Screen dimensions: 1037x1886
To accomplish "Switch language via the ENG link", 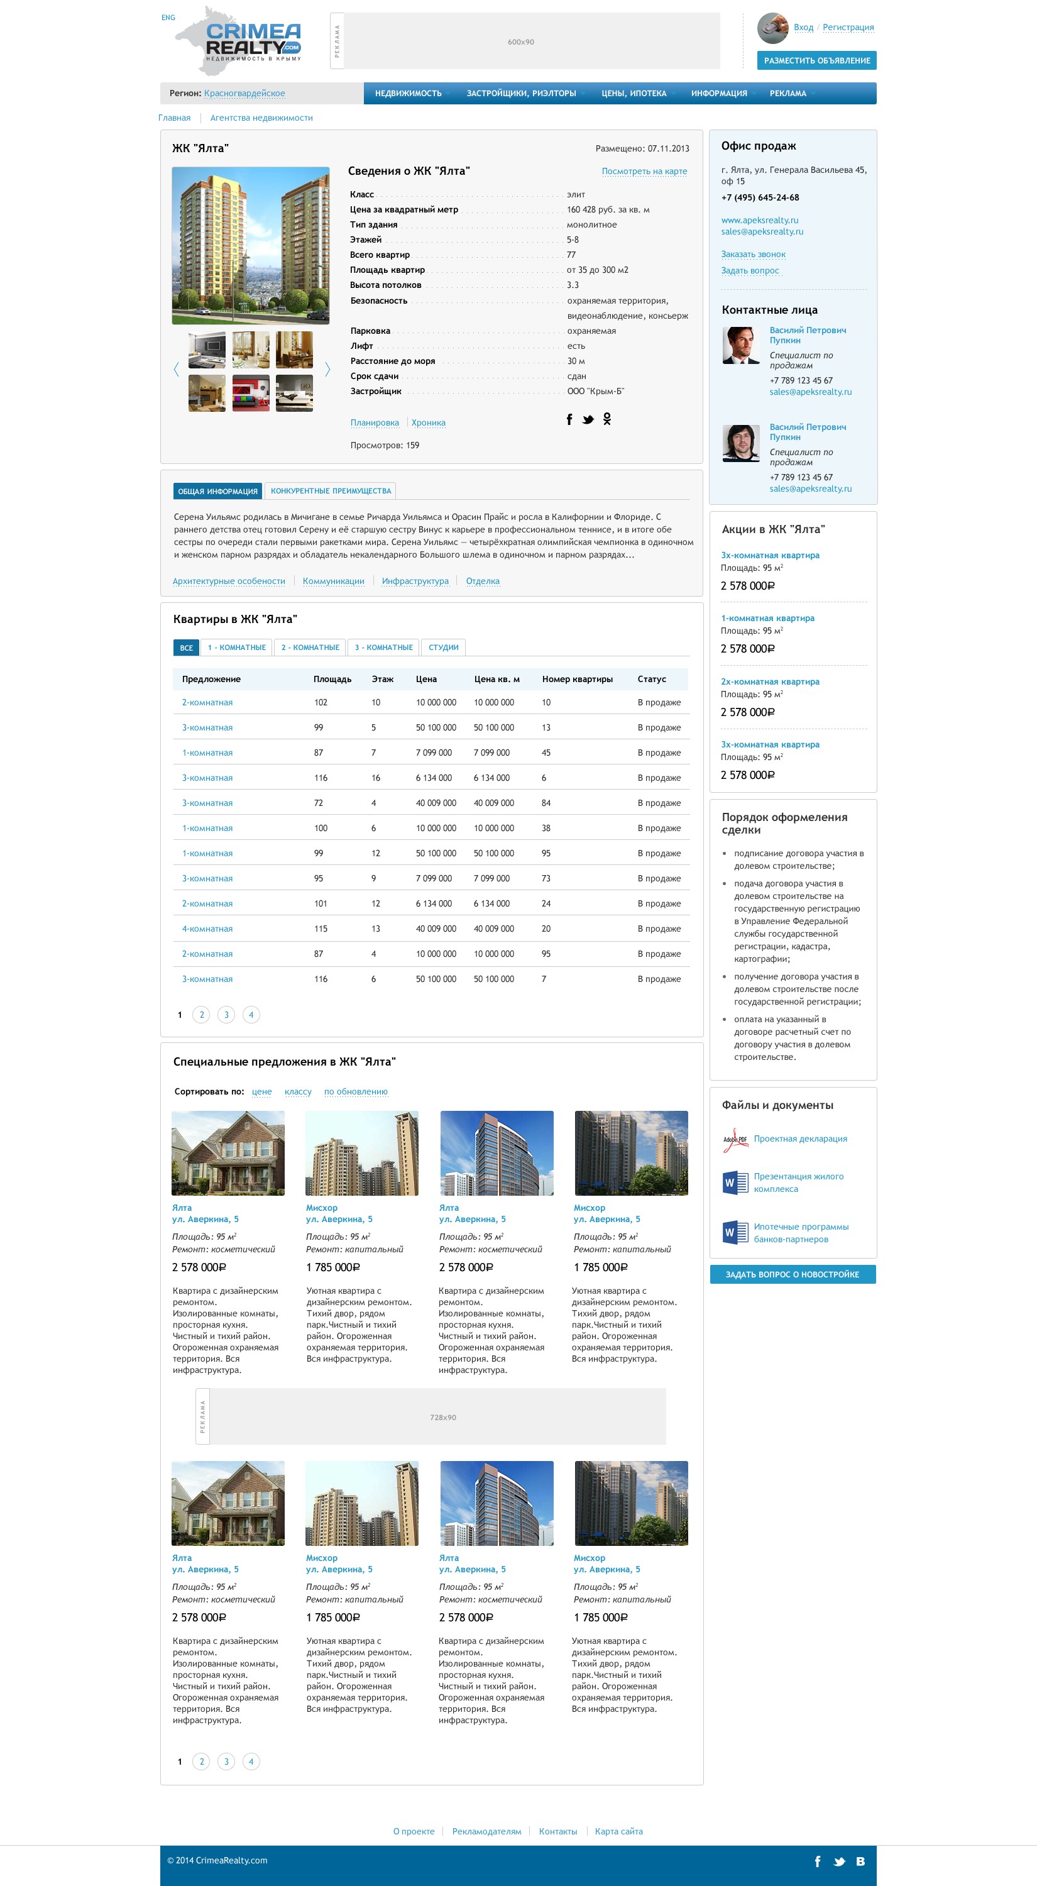I will [168, 18].
